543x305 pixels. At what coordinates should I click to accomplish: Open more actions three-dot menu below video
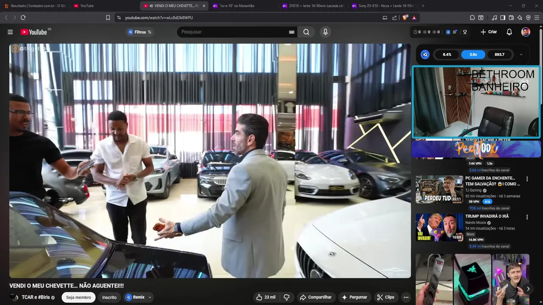[x=406, y=297]
